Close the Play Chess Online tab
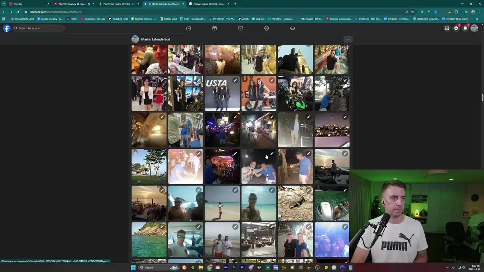The height and width of the screenshot is (272, 484). pyautogui.click(x=138, y=4)
